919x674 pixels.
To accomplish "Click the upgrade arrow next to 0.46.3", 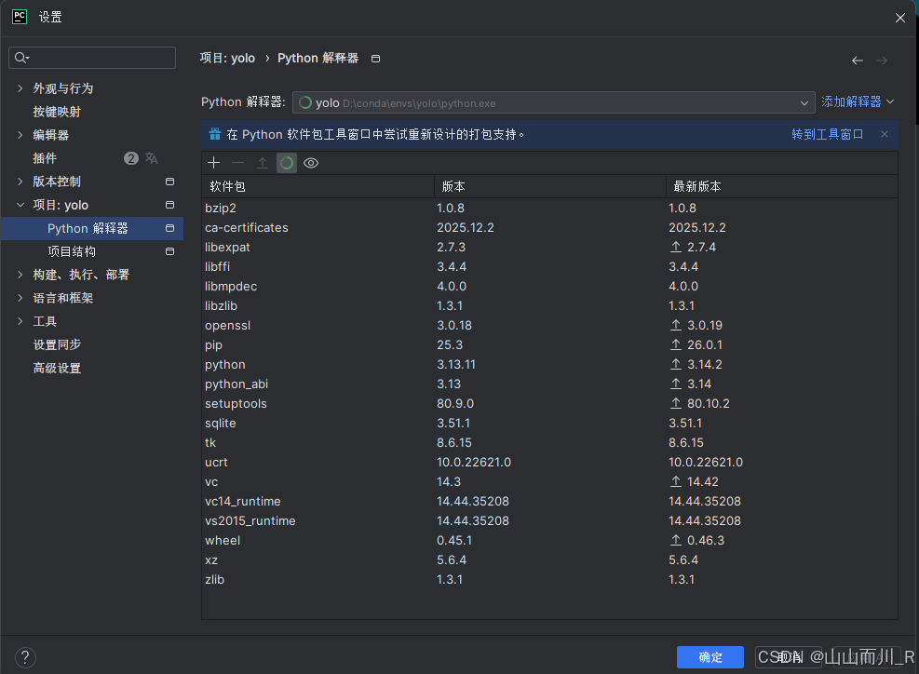I will click(x=676, y=540).
